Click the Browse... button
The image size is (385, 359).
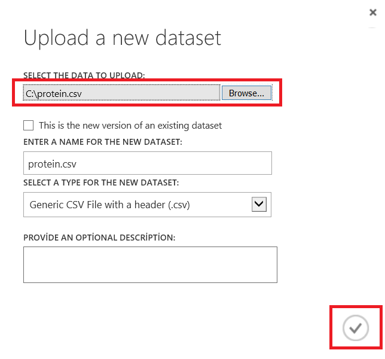[246, 93]
